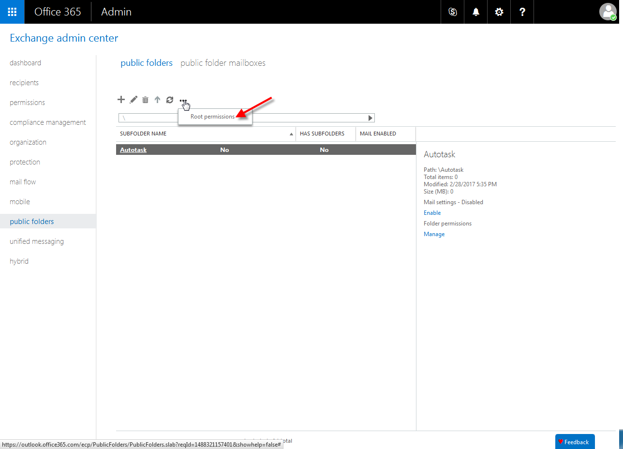Go to the folder path arrow button
The width and height of the screenshot is (623, 449).
[371, 118]
